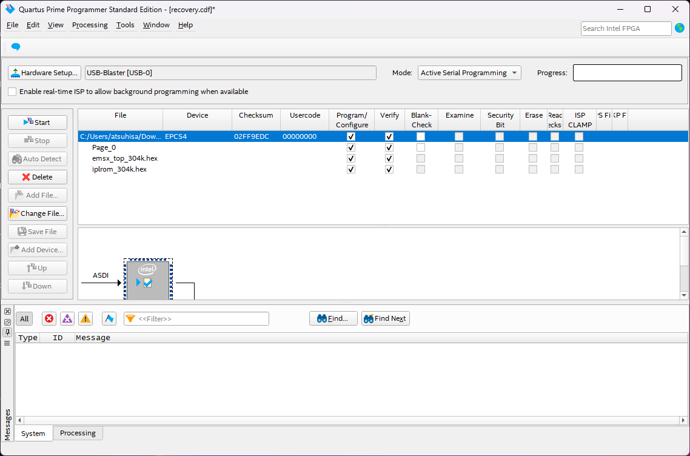Move entry Up in list
The width and height of the screenshot is (690, 456).
(38, 268)
